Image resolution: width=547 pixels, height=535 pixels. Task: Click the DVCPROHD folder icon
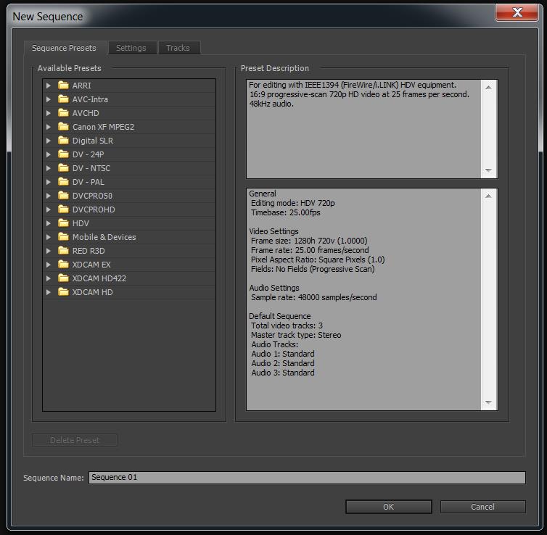click(x=63, y=210)
